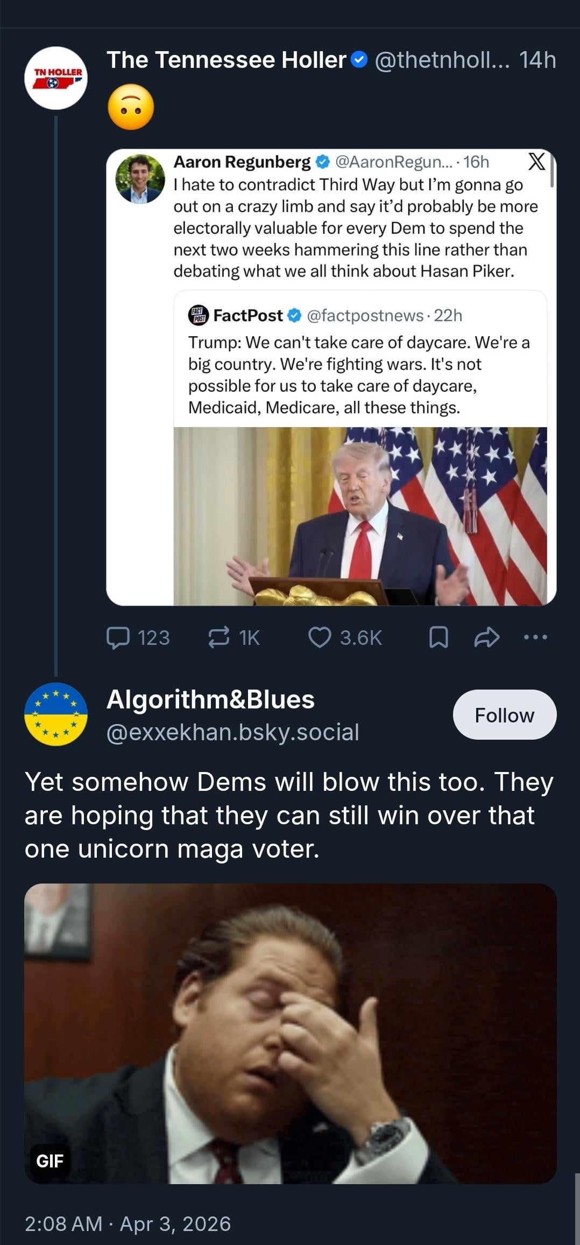Viewport: 580px width, 1245px height.
Task: Click Aaron Regunberg's name in quote
Action: pyautogui.click(x=242, y=162)
